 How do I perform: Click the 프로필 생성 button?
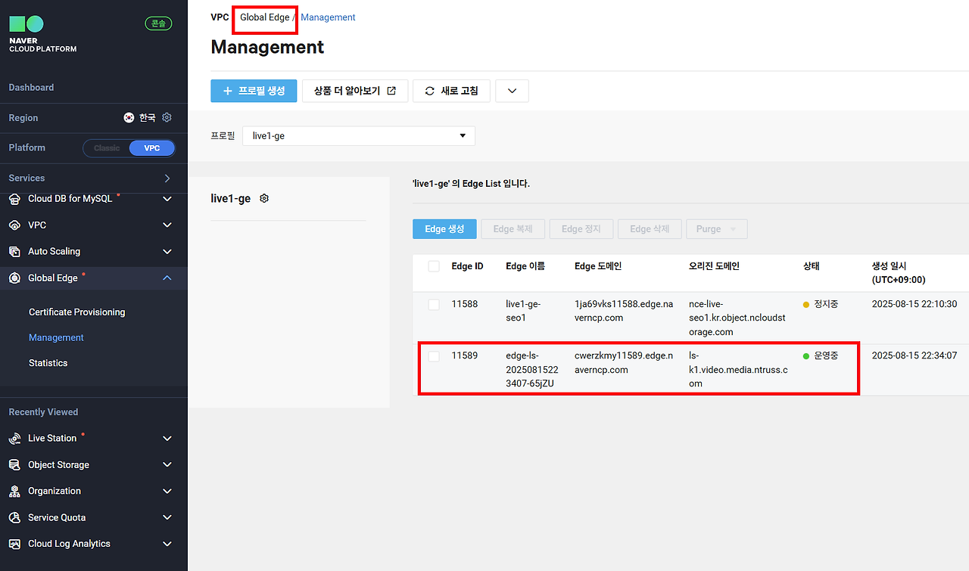click(x=254, y=91)
